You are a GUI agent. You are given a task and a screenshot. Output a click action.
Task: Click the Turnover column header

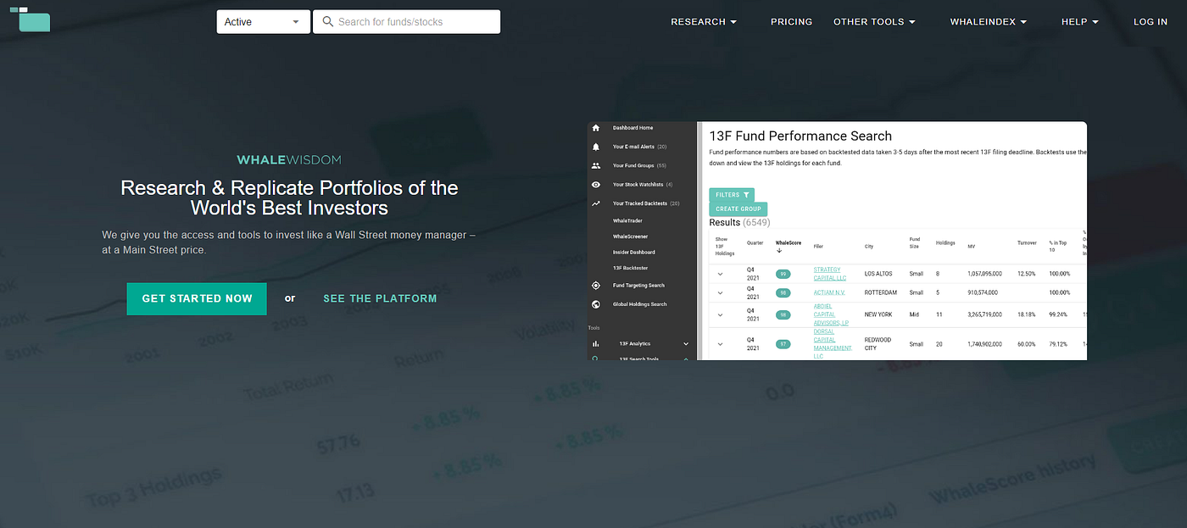(1027, 243)
